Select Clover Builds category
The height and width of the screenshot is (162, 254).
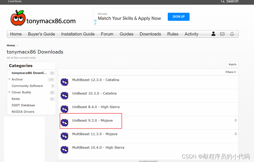pyautogui.click(x=21, y=92)
